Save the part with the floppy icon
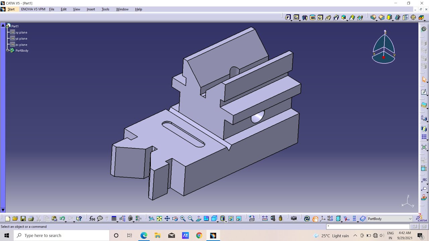 23,219
